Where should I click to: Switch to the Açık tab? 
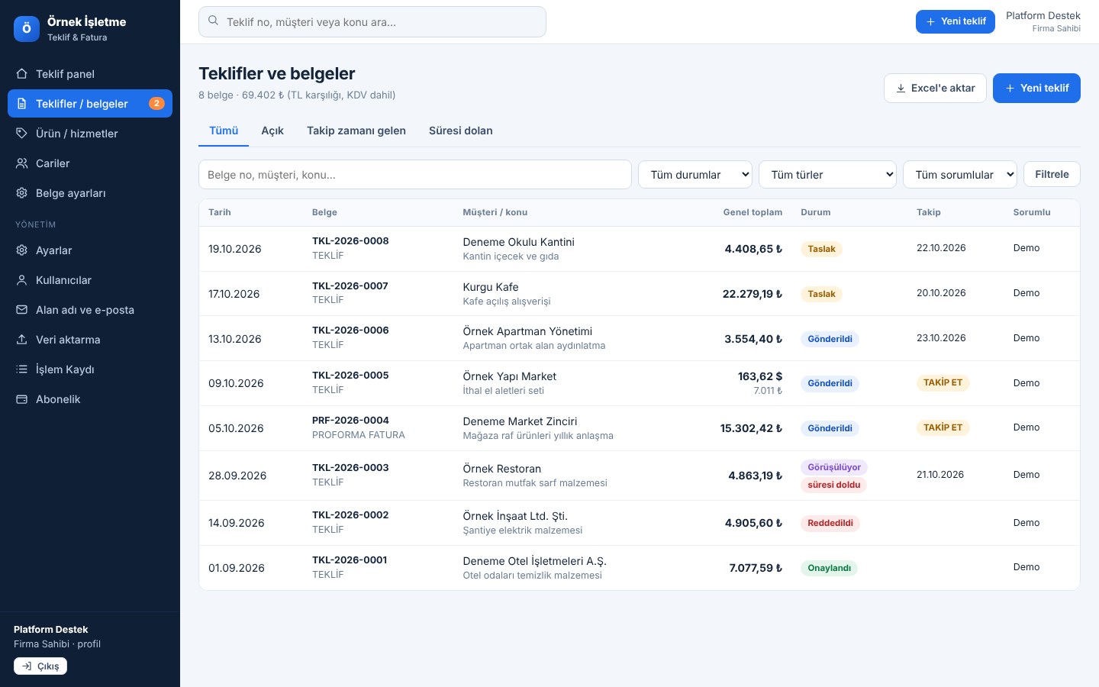pos(272,131)
